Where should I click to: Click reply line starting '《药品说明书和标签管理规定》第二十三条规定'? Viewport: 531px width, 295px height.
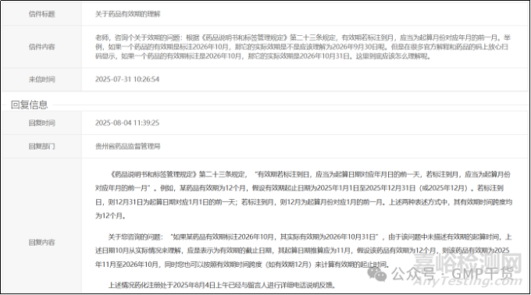tap(309, 174)
